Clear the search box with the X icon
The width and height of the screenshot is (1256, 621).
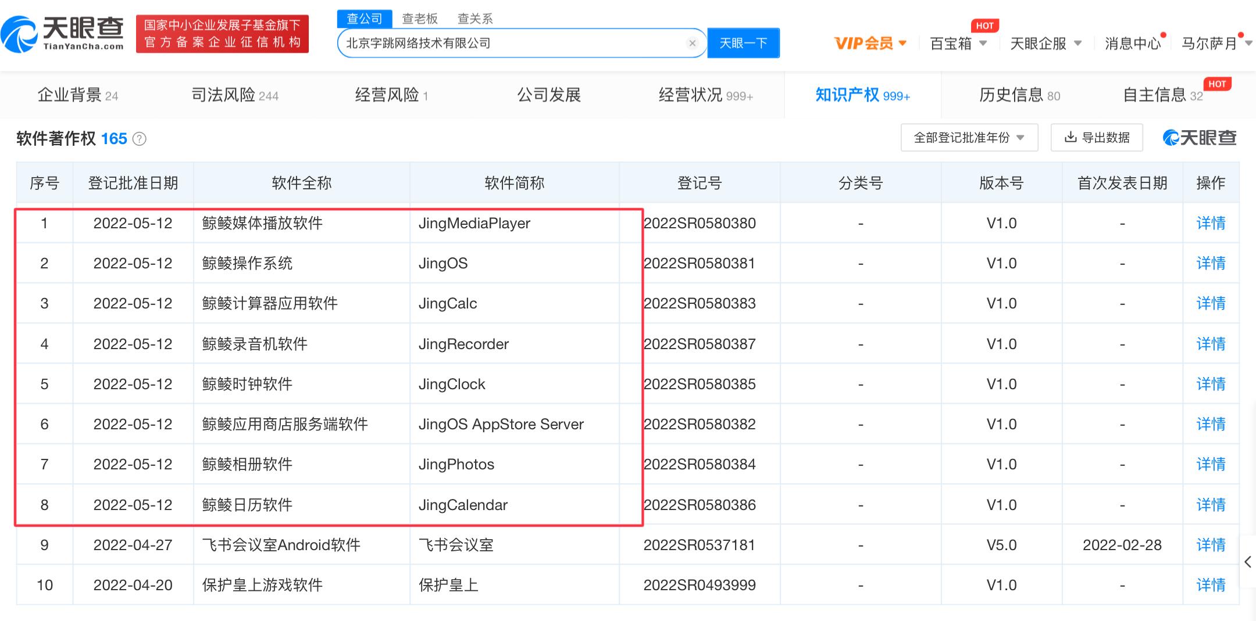point(692,44)
